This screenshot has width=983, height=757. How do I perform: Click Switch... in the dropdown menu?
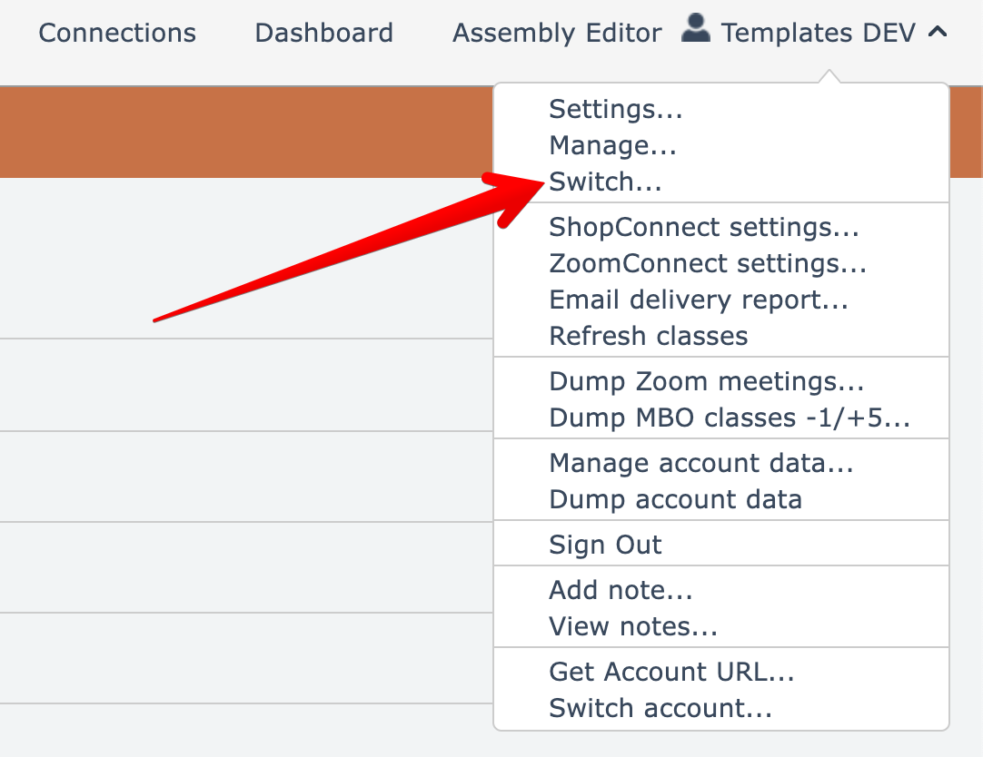click(x=605, y=182)
